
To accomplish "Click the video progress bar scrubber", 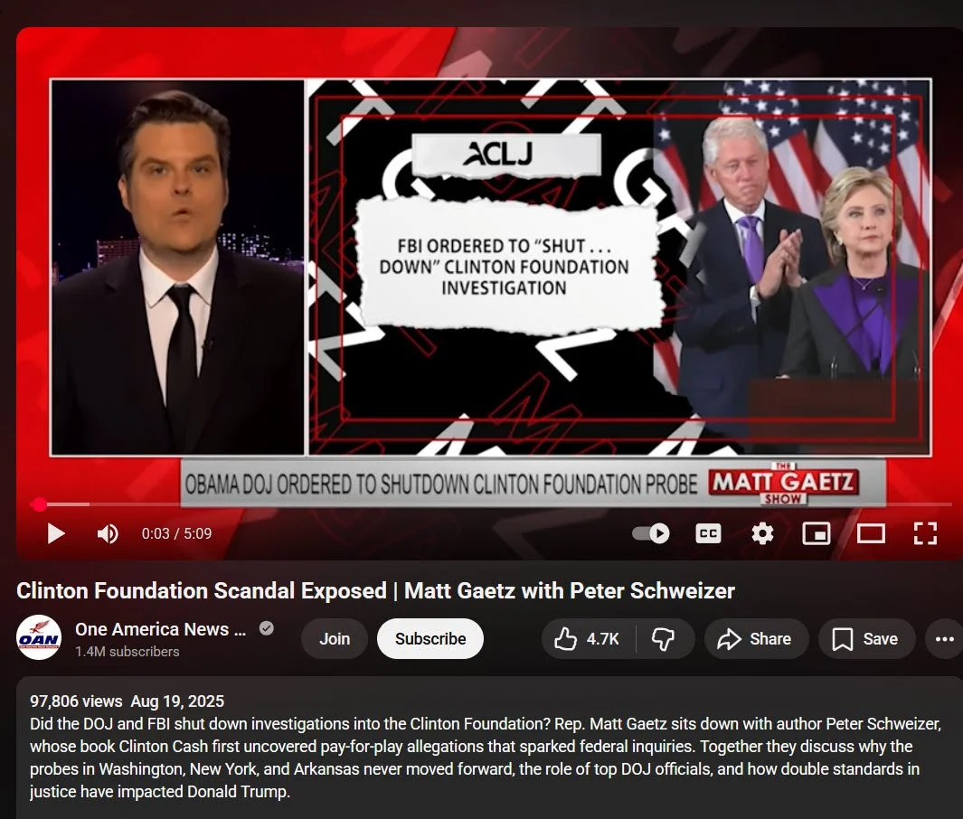I will point(39,504).
